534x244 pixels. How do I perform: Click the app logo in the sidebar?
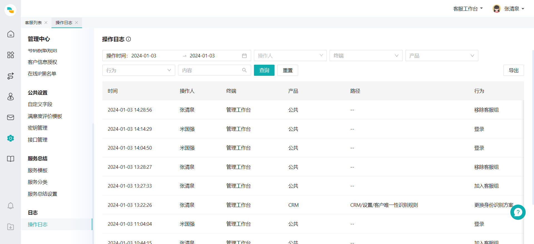point(10,10)
